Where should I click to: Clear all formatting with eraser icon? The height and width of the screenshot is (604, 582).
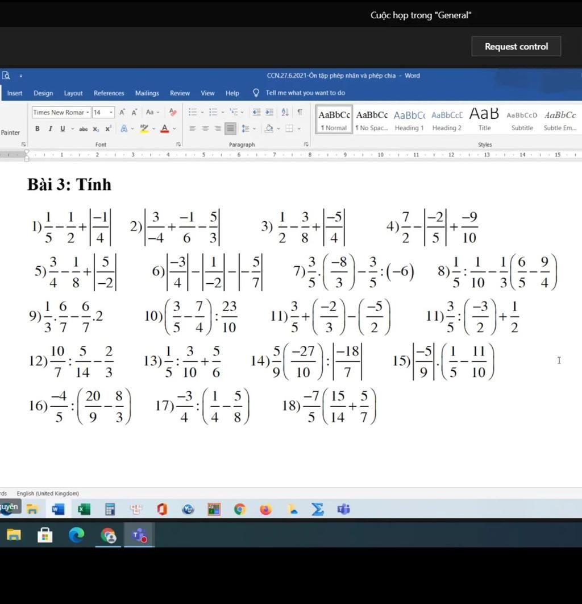(x=173, y=112)
